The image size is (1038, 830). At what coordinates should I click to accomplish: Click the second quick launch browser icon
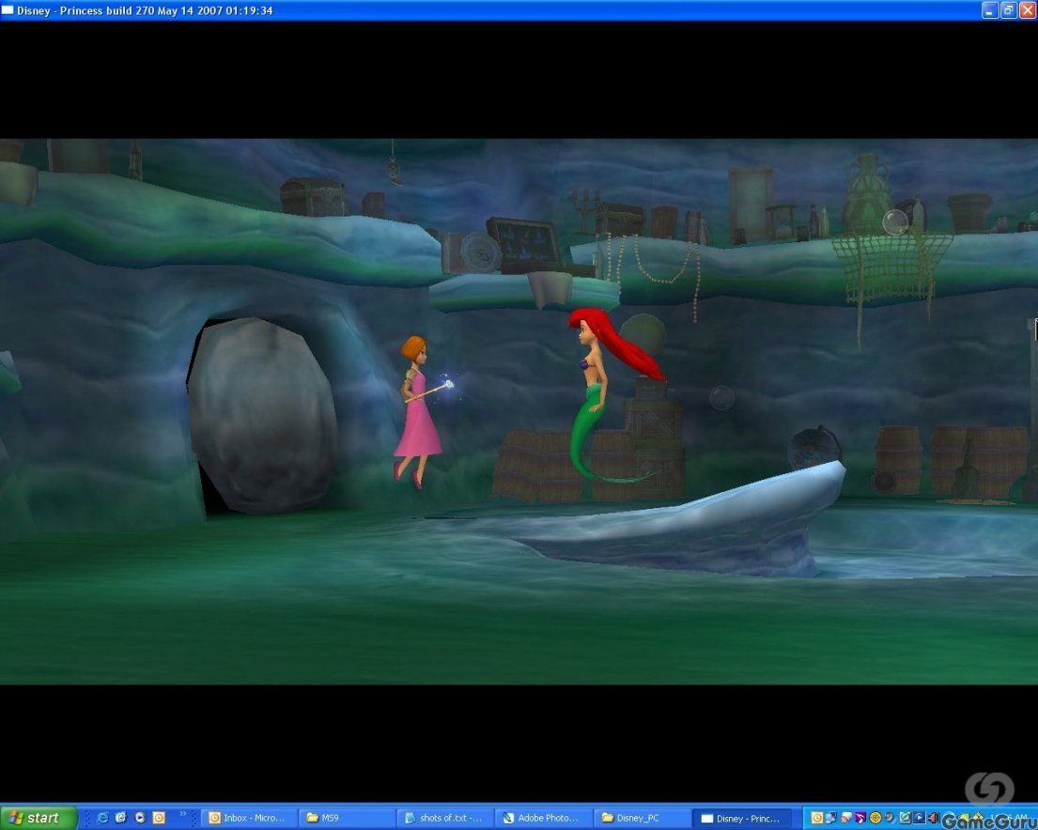pyautogui.click(x=120, y=818)
